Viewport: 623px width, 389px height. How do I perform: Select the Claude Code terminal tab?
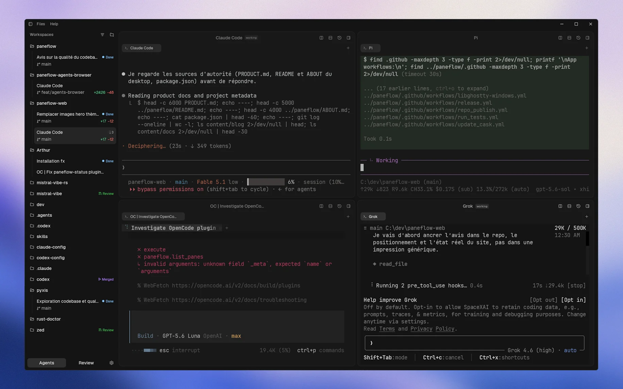141,48
